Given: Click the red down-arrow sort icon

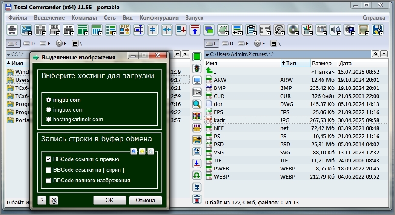Looking at the screenshot, I should point(181,30).
